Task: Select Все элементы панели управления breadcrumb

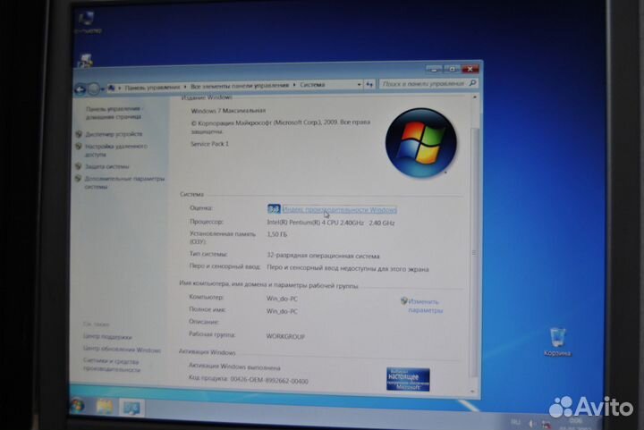Action: 240,86
